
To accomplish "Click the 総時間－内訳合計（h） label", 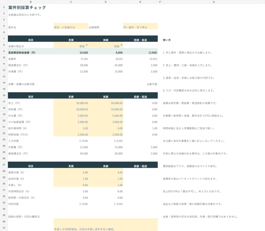I will (21, 198).
